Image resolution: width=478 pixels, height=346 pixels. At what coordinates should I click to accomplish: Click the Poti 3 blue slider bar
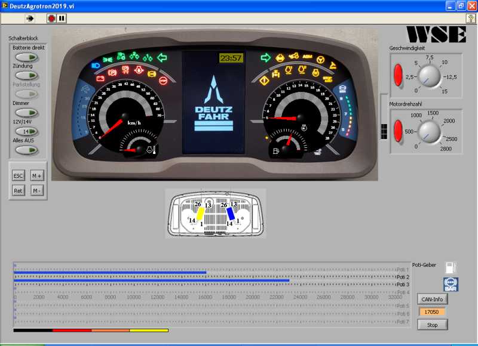click(x=152, y=280)
